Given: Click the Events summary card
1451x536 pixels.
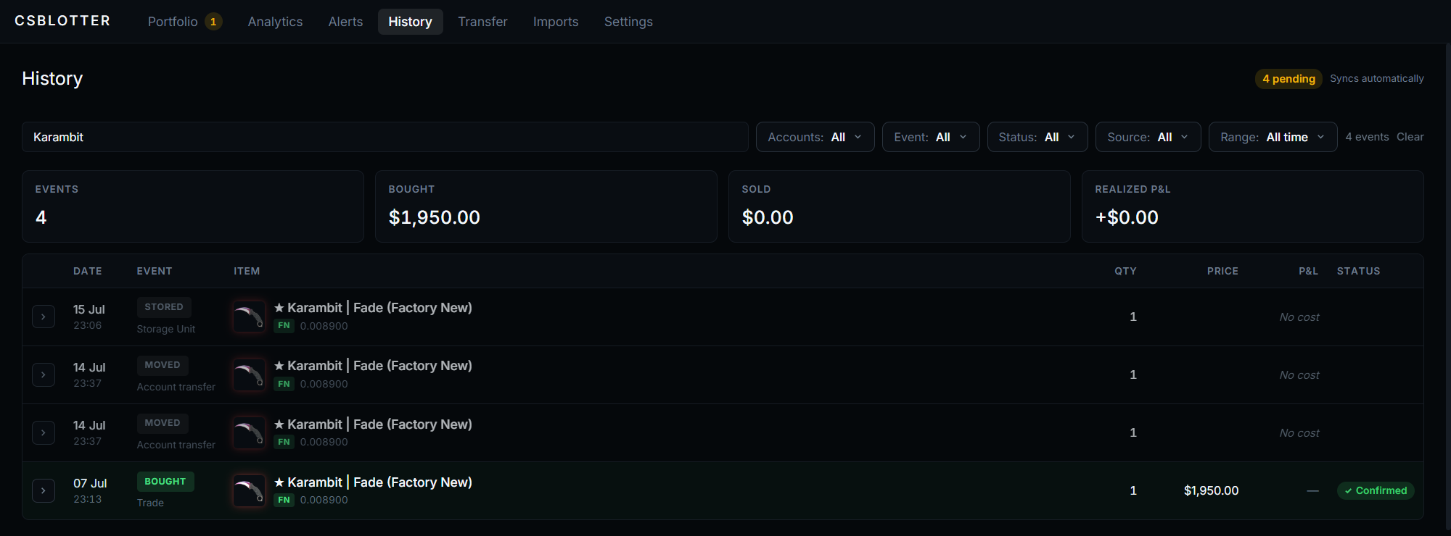Looking at the screenshot, I should [x=193, y=206].
